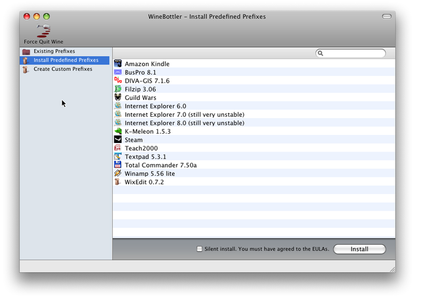Click the Internet Explorer 7.0 icon
423x307 pixels.
(118, 114)
